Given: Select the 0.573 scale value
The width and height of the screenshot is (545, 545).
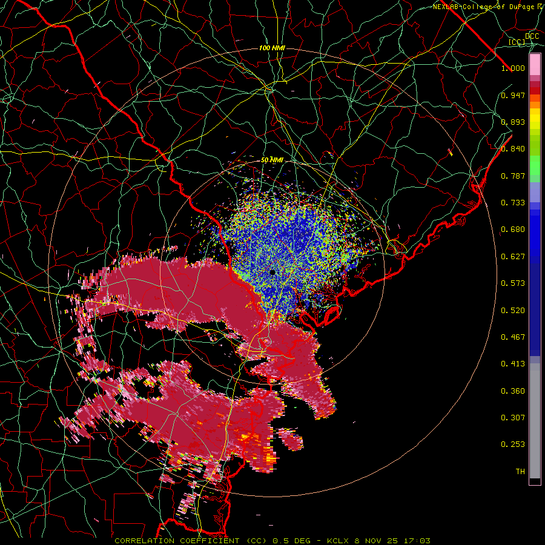Looking at the screenshot, I should 513,283.
